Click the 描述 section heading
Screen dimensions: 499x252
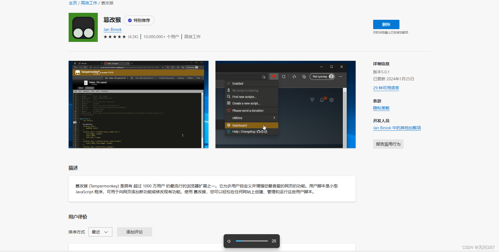click(73, 168)
